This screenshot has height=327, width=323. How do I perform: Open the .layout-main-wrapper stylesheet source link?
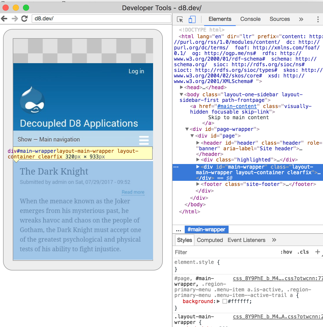(278, 317)
